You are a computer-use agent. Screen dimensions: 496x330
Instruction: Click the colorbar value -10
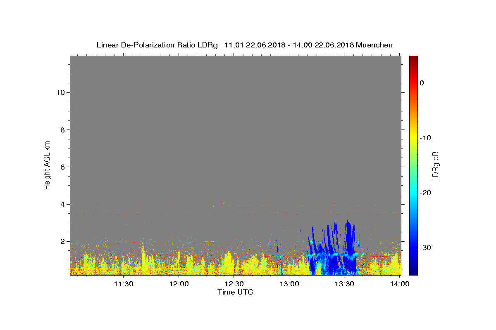point(426,138)
